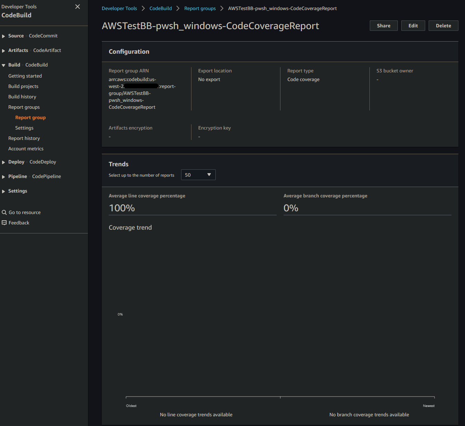Expand the Deploy CodeDeploy section
Viewport: 465px width, 426px height.
point(3,162)
